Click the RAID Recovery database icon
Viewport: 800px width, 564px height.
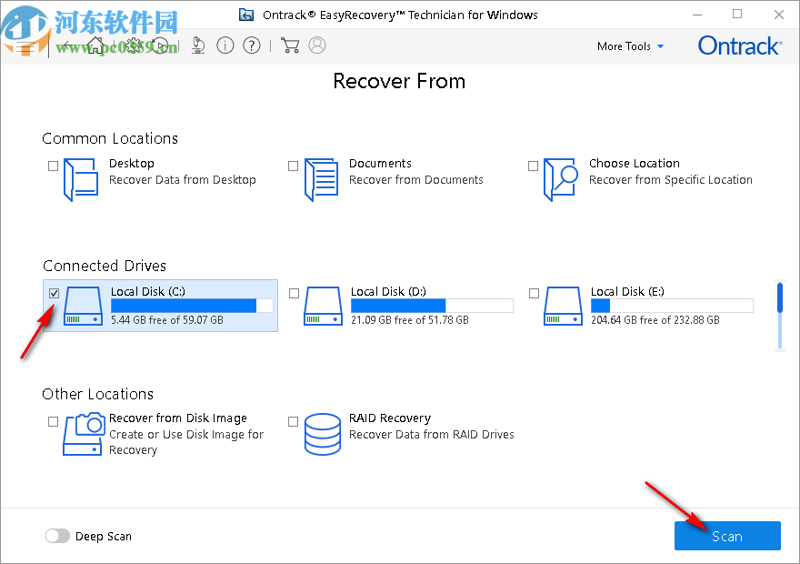[x=323, y=434]
